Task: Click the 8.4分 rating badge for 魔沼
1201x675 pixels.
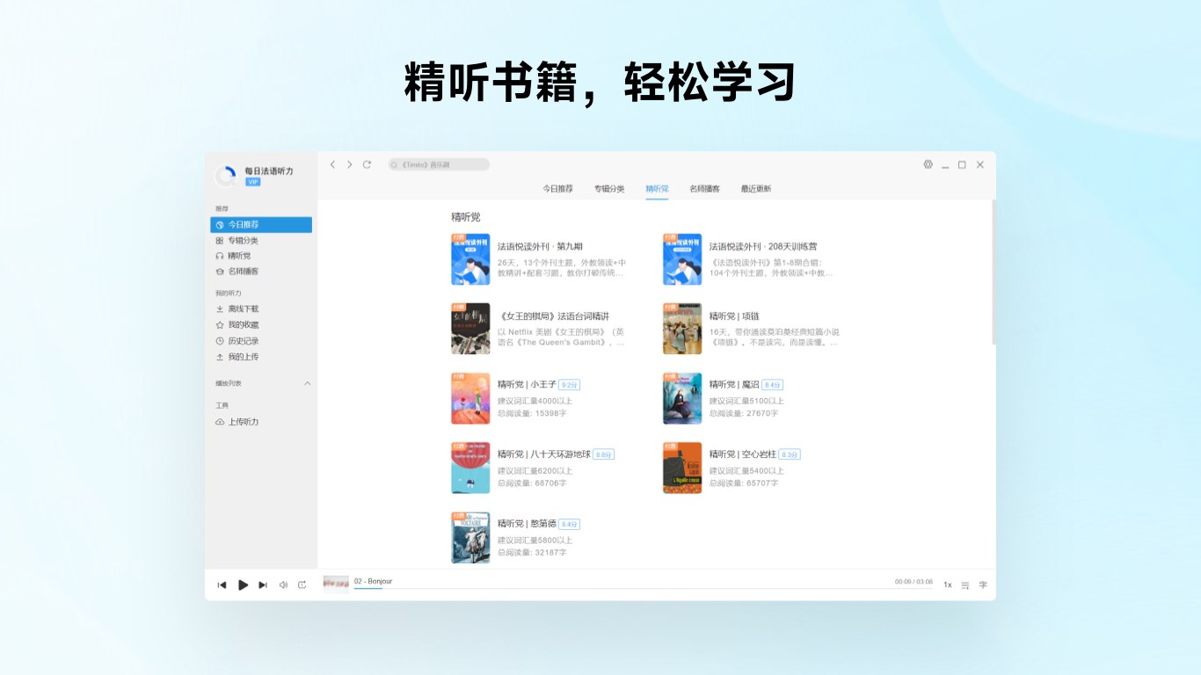Action: click(x=773, y=385)
